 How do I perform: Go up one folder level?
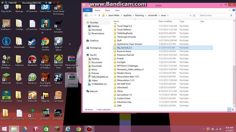pos(99,15)
